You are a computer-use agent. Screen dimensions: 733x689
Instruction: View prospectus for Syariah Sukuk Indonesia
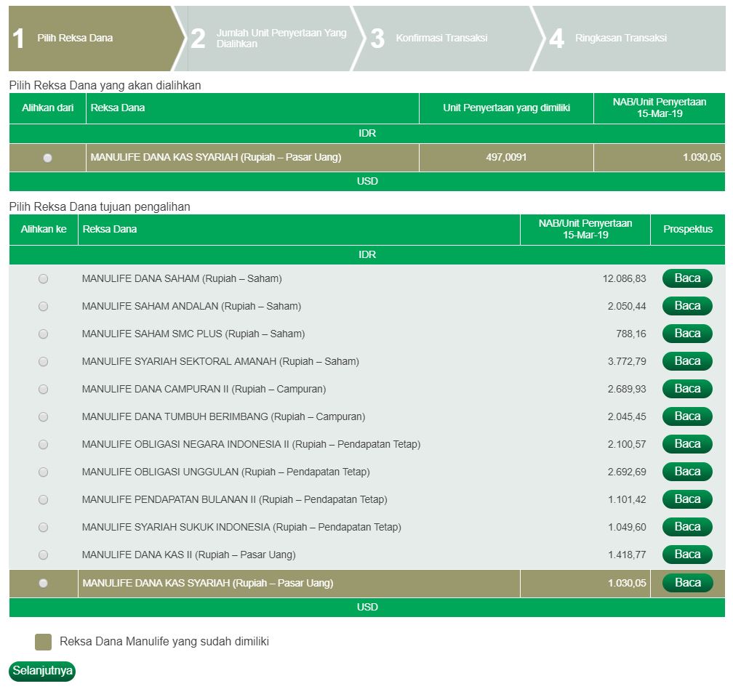click(x=687, y=526)
